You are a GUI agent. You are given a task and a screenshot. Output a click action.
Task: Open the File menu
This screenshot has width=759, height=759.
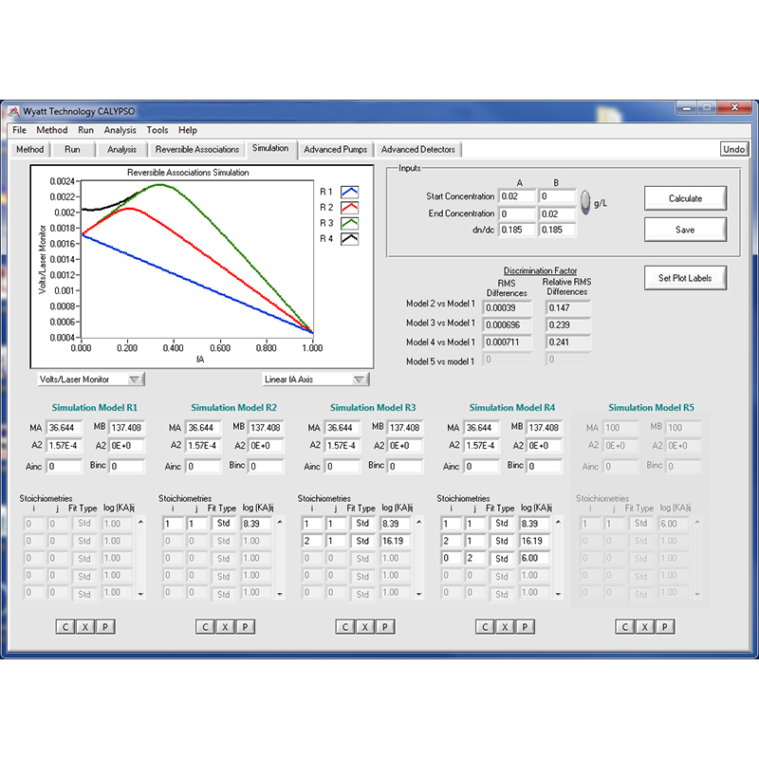pyautogui.click(x=19, y=130)
